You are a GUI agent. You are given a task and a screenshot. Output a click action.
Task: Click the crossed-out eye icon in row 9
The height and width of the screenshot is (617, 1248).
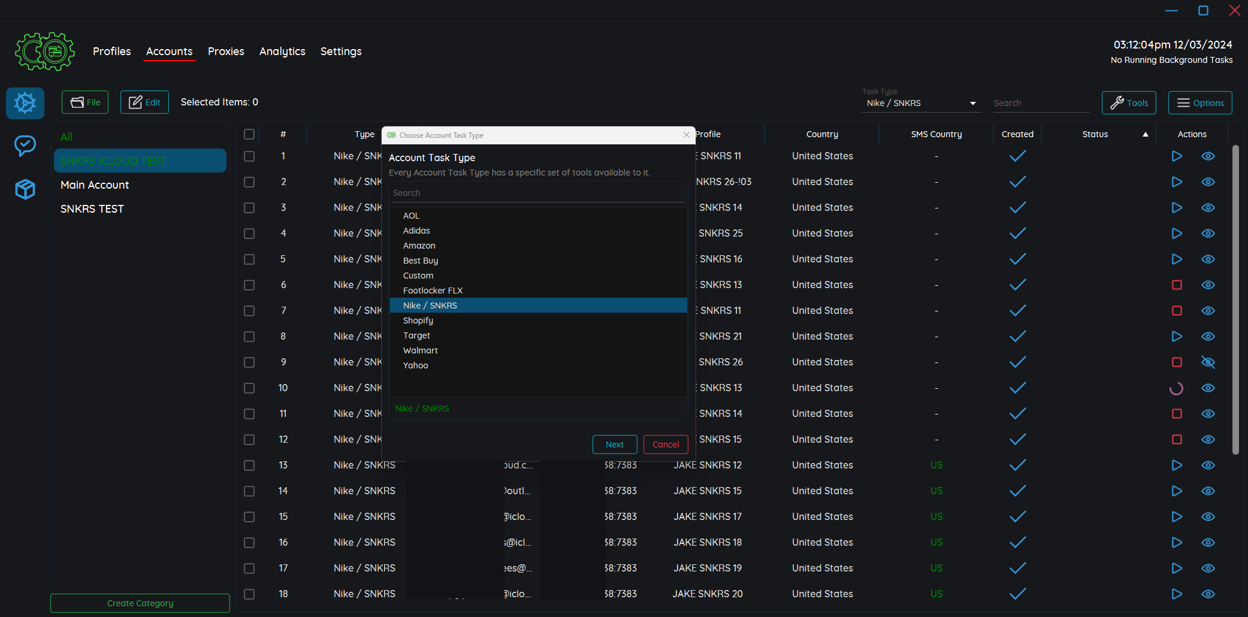coord(1208,362)
